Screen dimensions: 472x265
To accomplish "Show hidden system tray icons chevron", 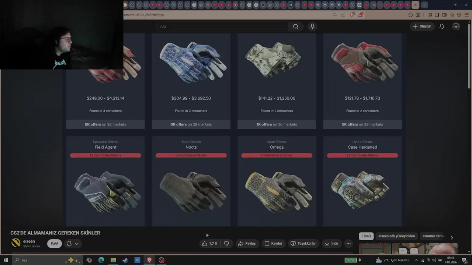I will [416, 260].
